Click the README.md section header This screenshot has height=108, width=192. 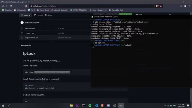[26, 45]
